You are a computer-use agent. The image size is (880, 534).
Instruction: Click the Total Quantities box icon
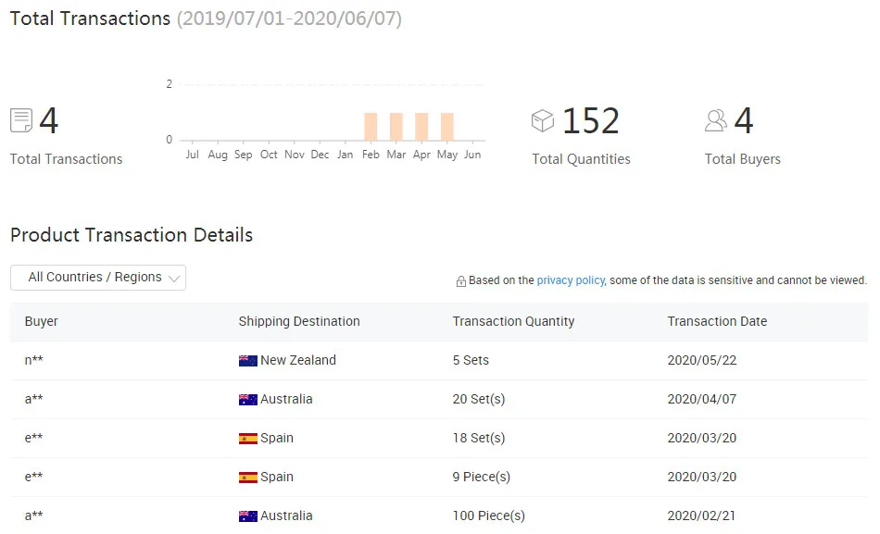coord(543,120)
